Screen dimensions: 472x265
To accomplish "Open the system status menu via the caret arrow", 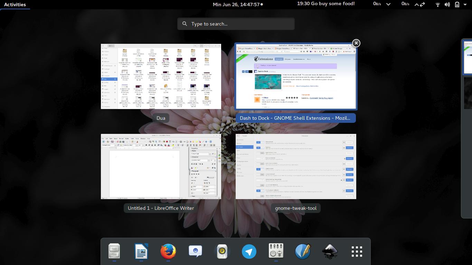I will [465, 4].
